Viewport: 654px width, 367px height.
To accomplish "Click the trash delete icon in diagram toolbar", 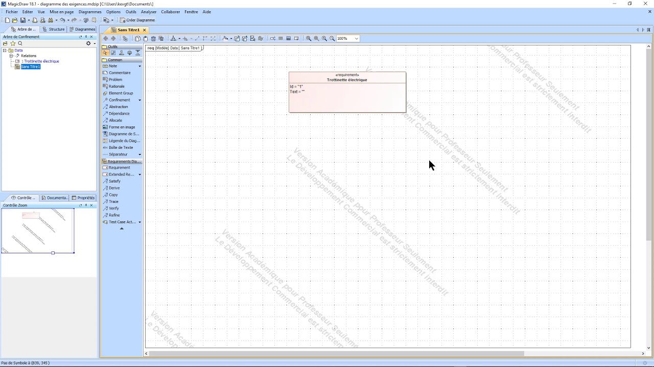I will (x=153, y=38).
